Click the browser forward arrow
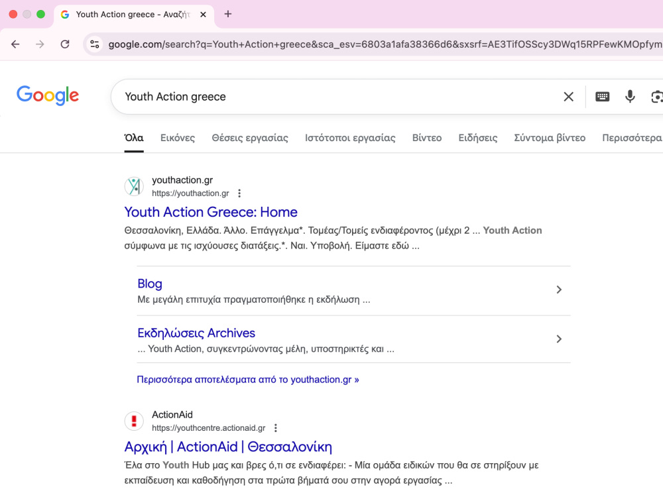 point(40,44)
